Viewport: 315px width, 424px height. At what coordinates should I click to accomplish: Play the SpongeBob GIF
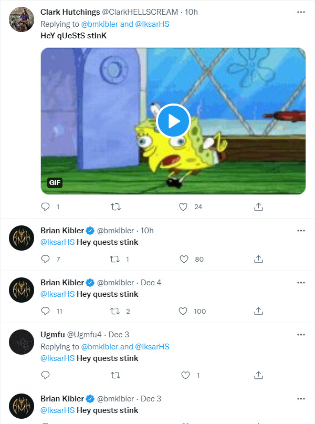click(173, 121)
